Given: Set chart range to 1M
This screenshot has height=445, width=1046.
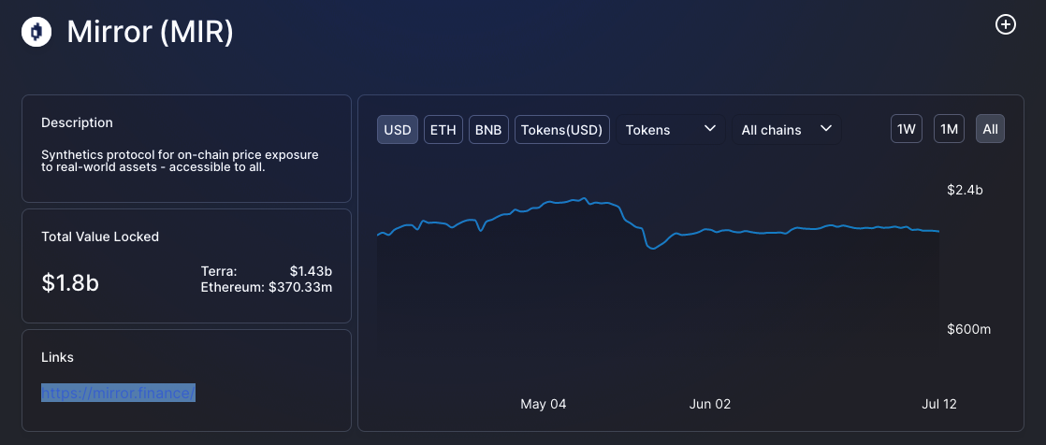Looking at the screenshot, I should pos(950,129).
